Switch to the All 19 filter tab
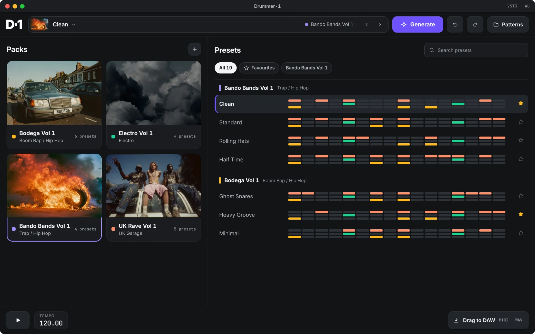The image size is (535, 334). click(225, 68)
